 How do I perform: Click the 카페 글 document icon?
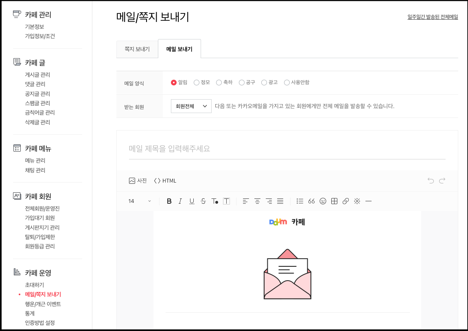pos(17,62)
